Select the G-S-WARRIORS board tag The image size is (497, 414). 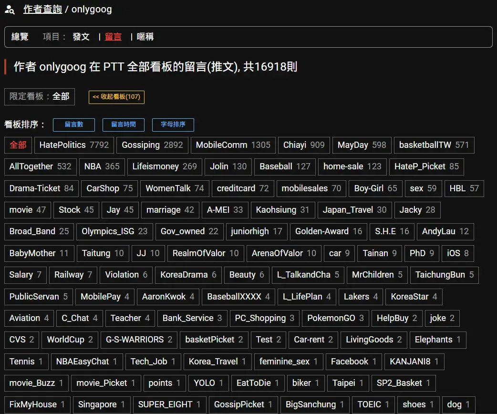tap(139, 340)
